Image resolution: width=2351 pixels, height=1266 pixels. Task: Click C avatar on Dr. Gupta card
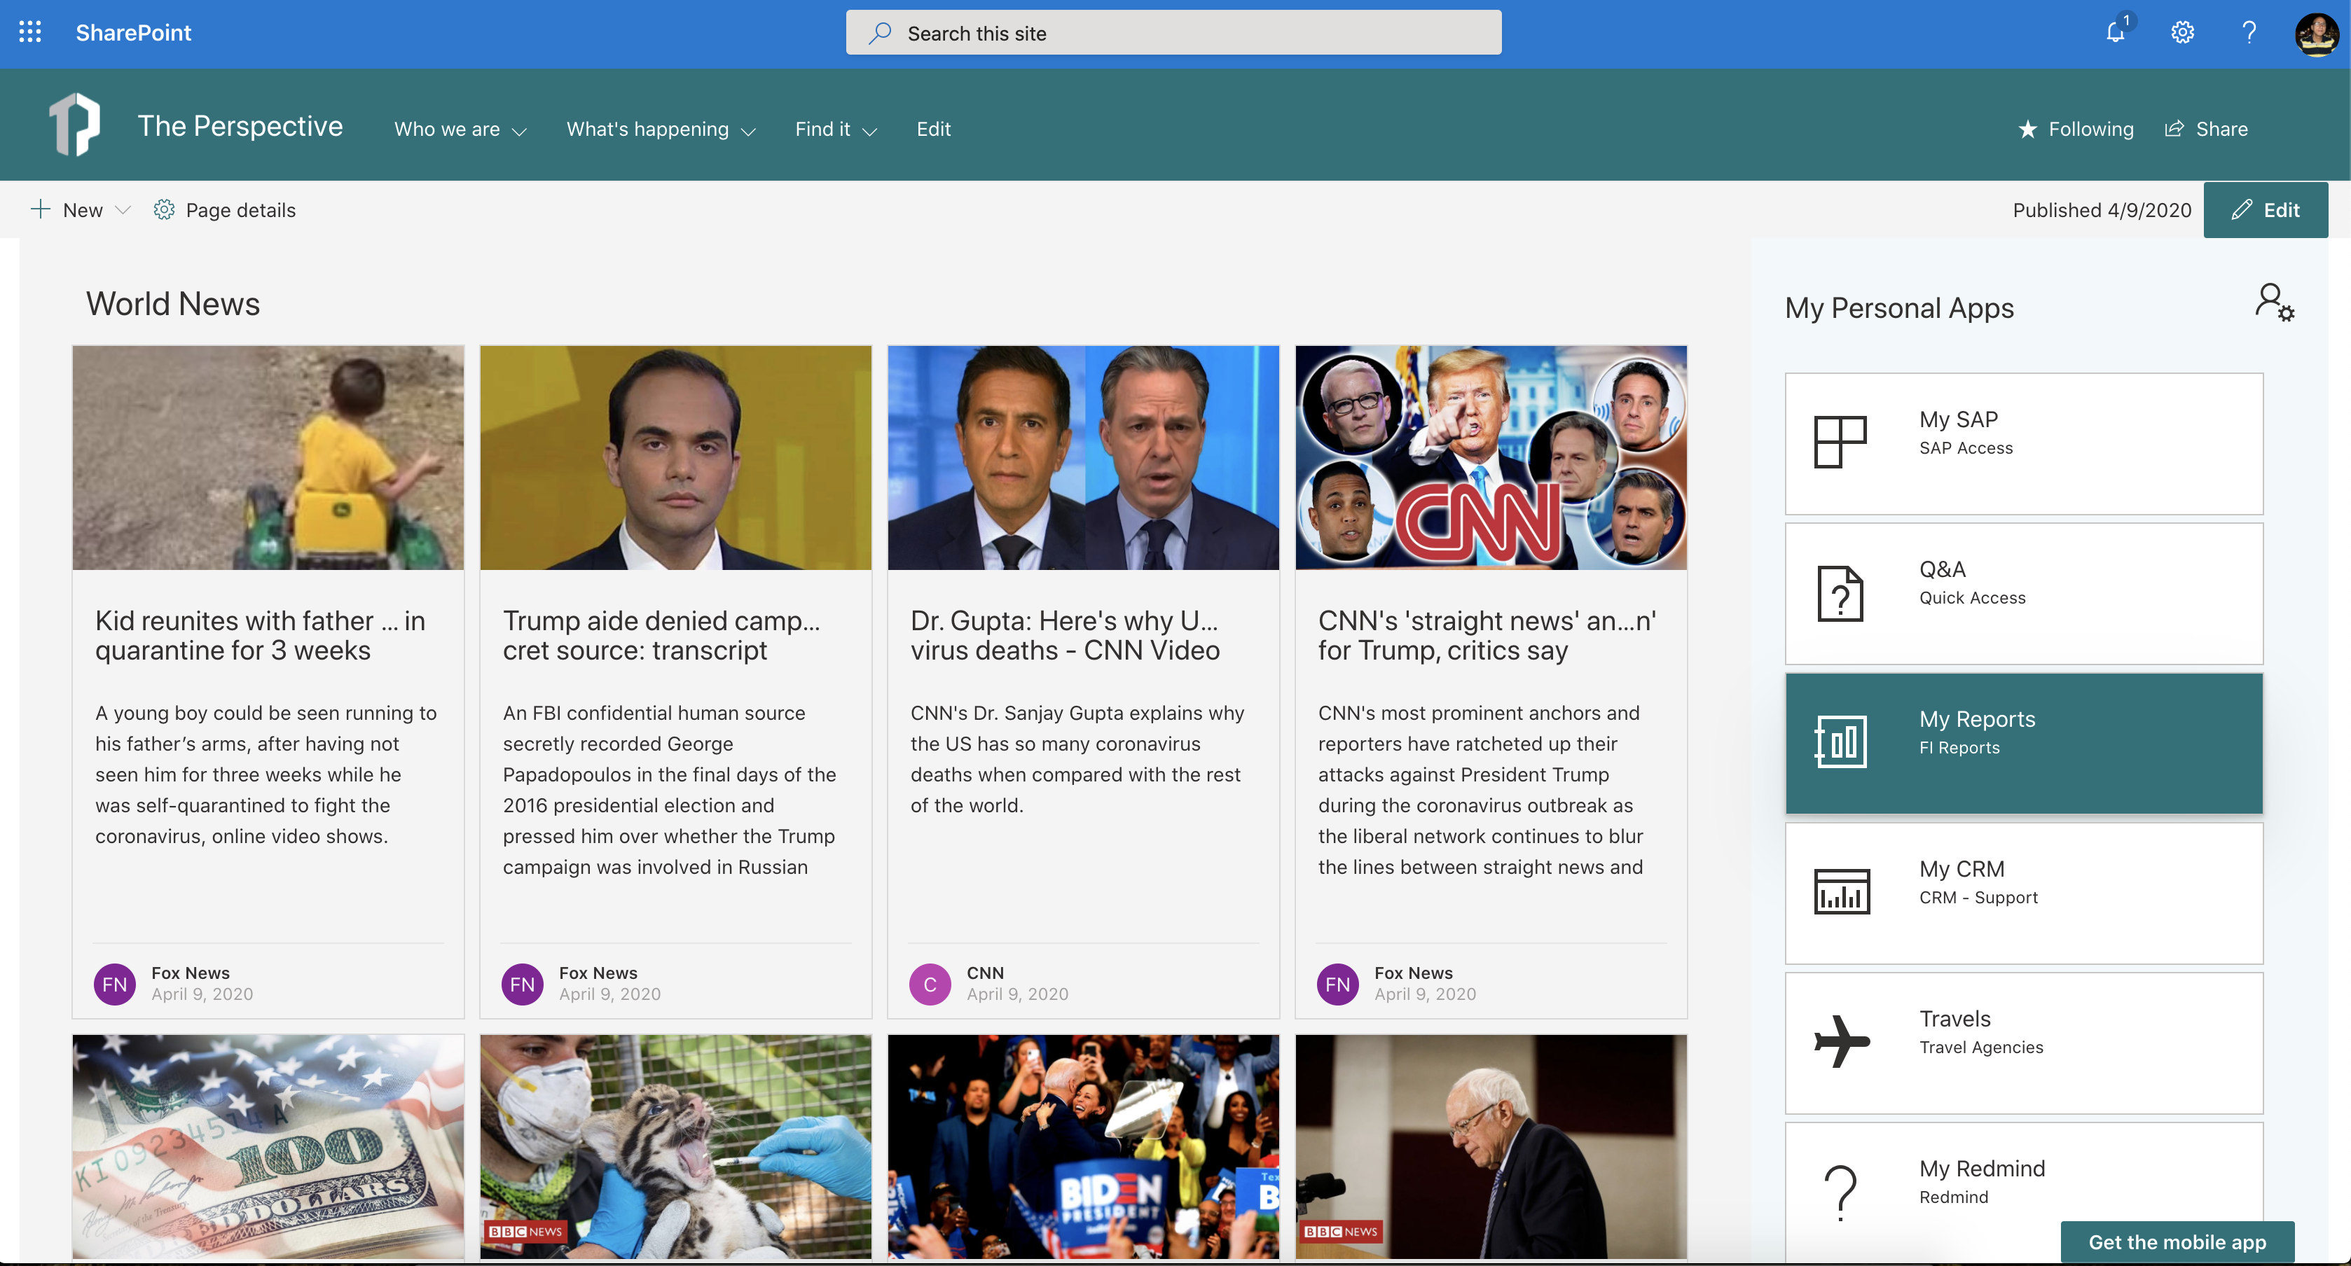tap(930, 984)
